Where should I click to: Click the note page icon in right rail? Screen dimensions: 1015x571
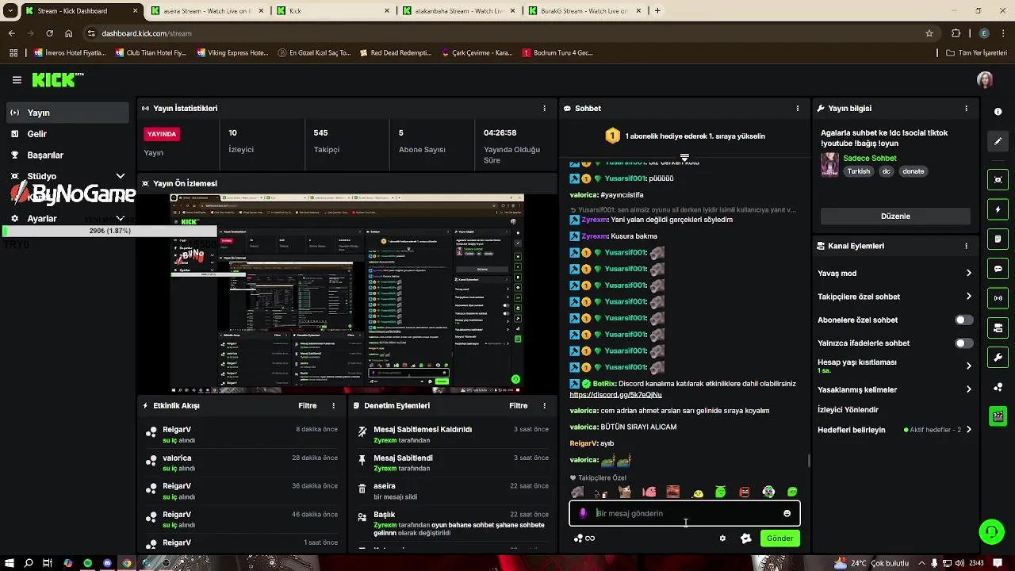pyautogui.click(x=998, y=239)
